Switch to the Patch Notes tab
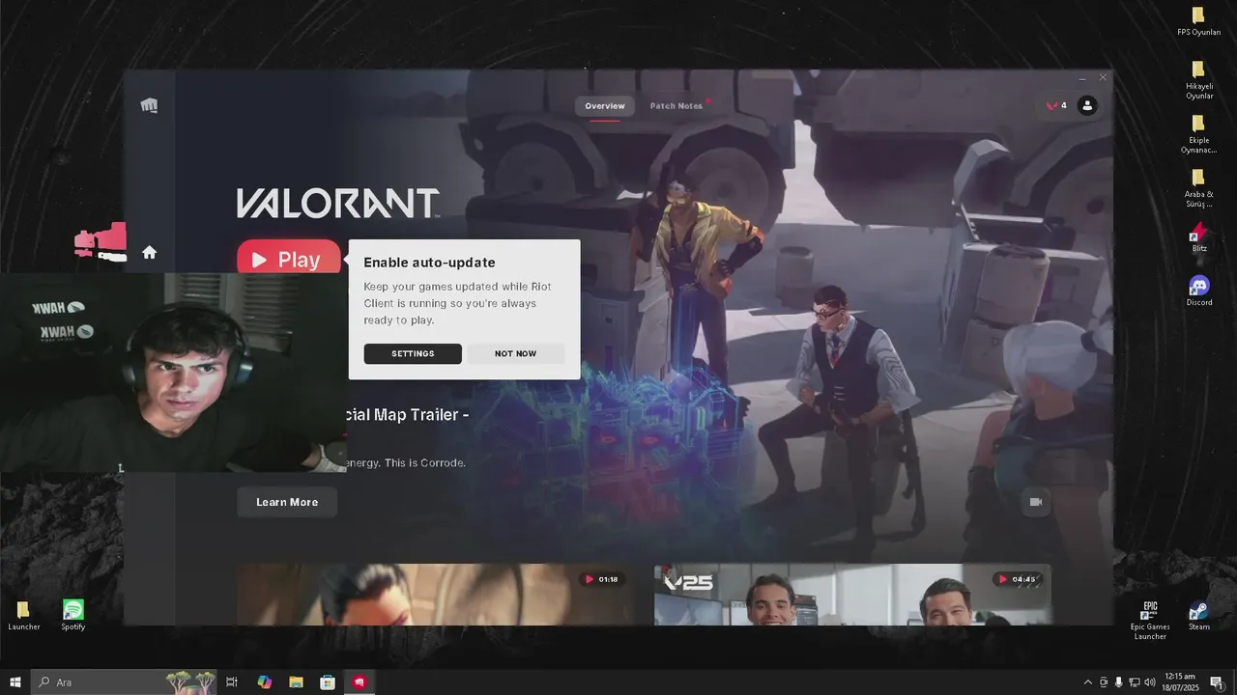The width and height of the screenshot is (1237, 695). point(676,106)
